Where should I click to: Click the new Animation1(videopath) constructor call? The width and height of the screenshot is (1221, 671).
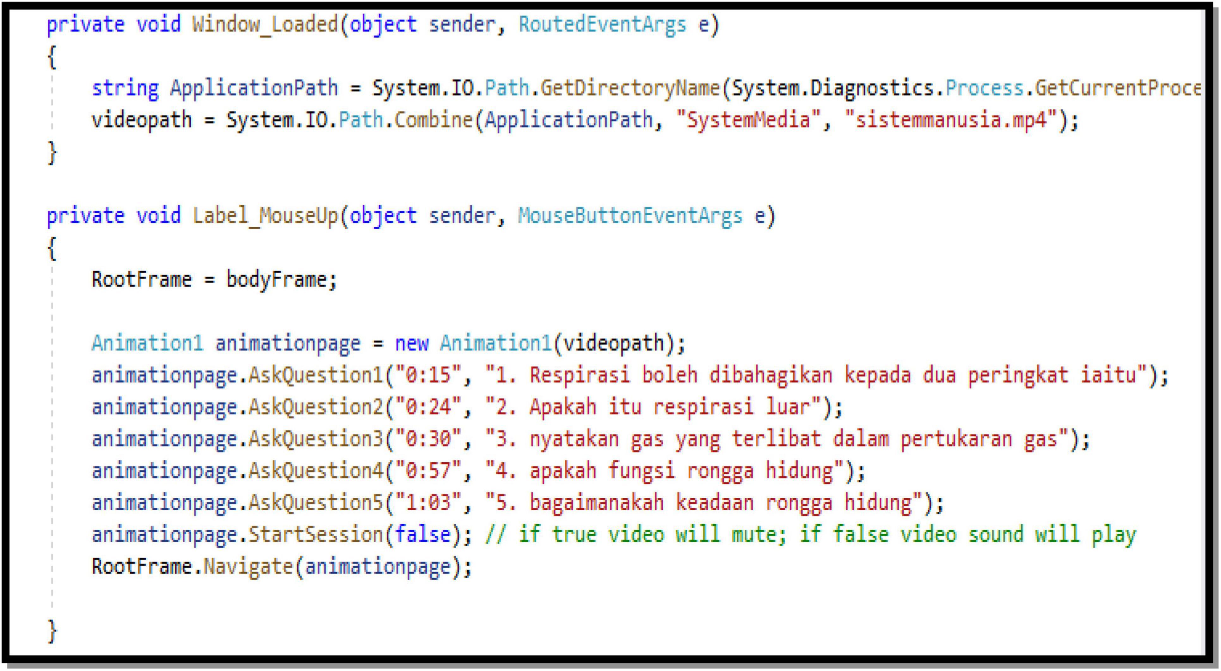pos(540,343)
